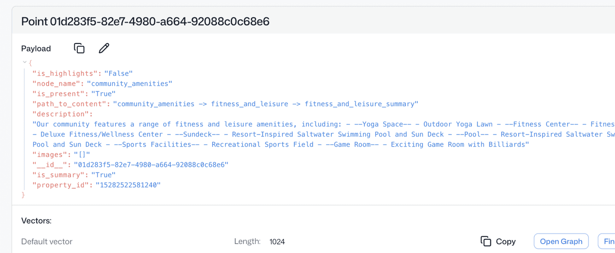This screenshot has height=253, width=615.
Task: Click the Default vector label
Action: click(x=47, y=241)
